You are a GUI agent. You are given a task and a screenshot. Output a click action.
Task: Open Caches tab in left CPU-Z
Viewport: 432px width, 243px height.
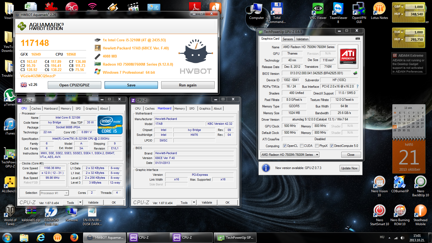coord(36,109)
